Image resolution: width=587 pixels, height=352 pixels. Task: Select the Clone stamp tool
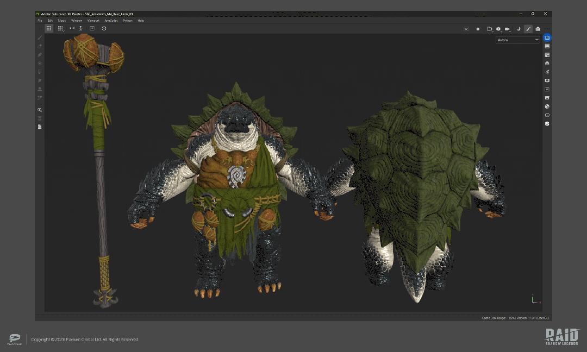point(40,89)
